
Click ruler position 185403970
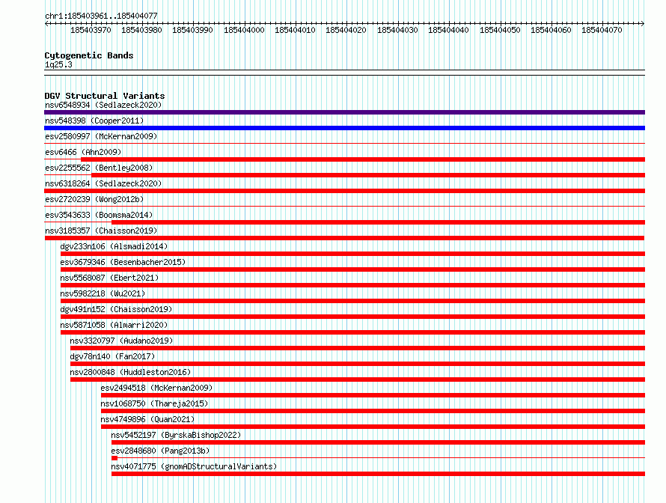[x=91, y=30]
